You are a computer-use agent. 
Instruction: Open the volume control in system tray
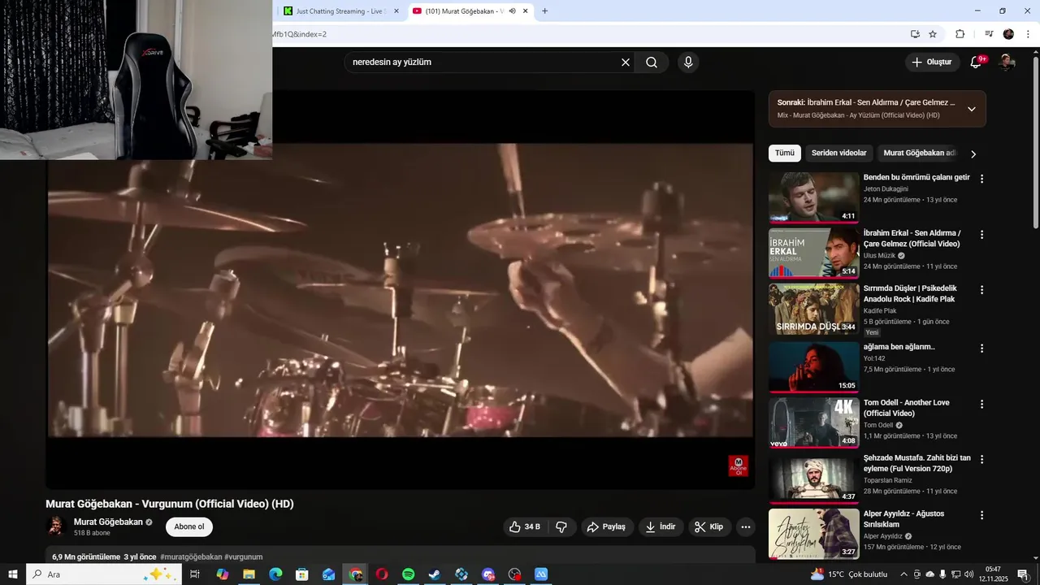[969, 574]
